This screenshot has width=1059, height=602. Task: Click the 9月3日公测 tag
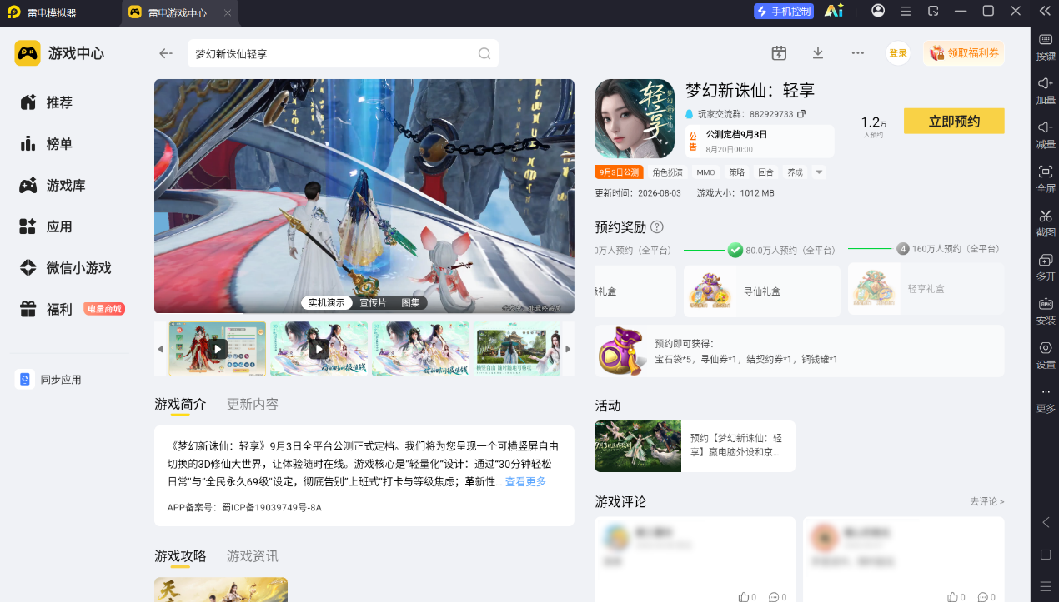coord(619,172)
